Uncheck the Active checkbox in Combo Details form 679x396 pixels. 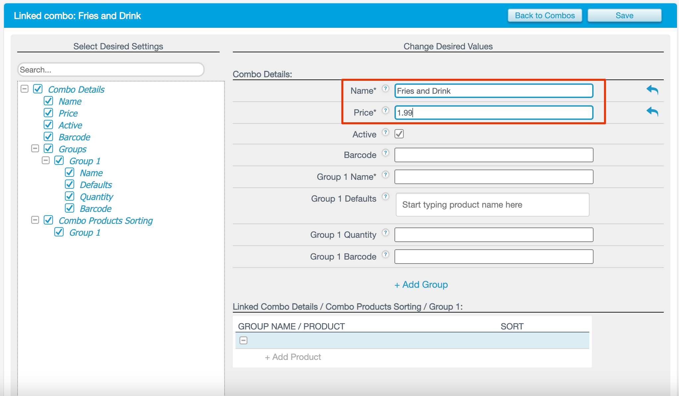tap(399, 134)
